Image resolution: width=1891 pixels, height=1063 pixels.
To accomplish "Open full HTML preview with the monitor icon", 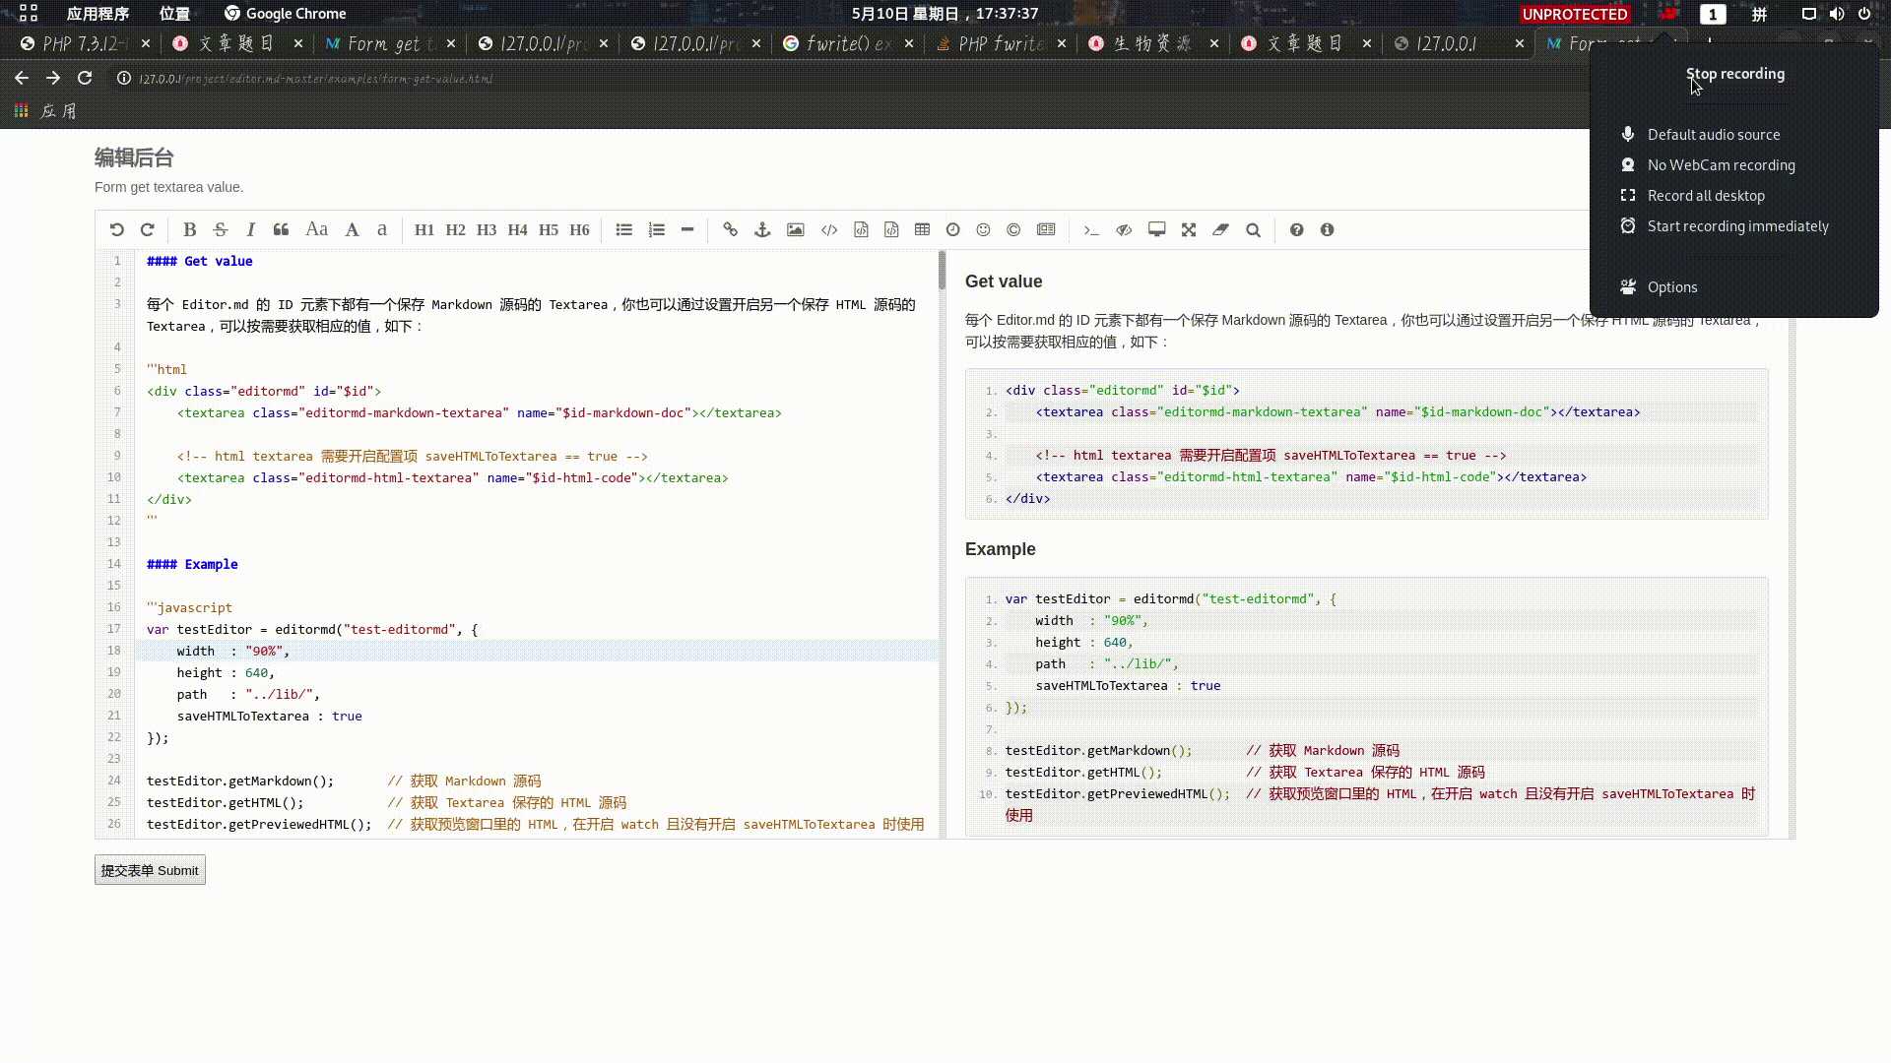I will click(1157, 229).
